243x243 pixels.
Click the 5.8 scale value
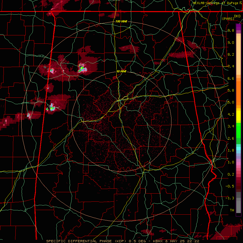[x=231, y=90]
